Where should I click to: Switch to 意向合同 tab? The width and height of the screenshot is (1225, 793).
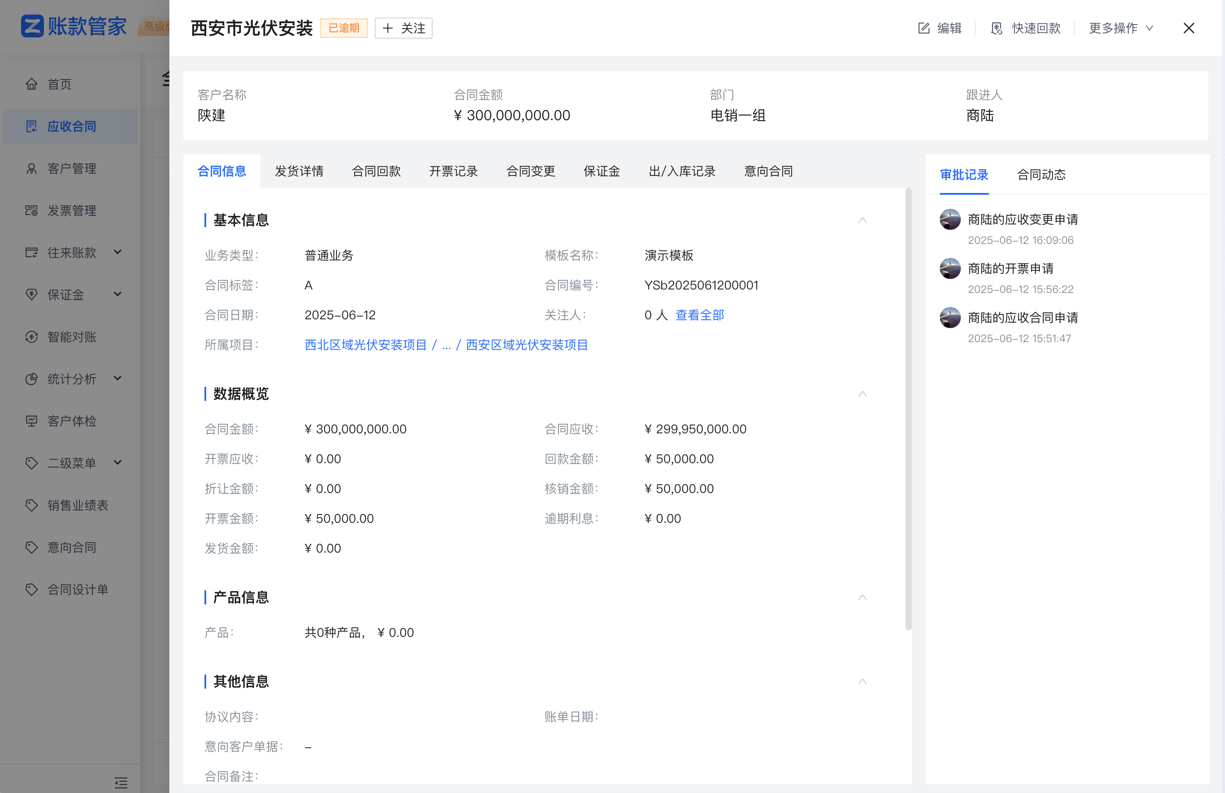click(x=768, y=171)
